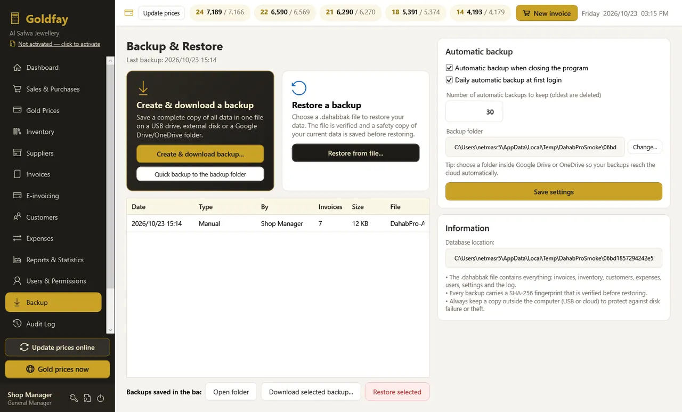682x412 pixels.
Task: Click the circular restore arrow icon
Action: (x=299, y=88)
